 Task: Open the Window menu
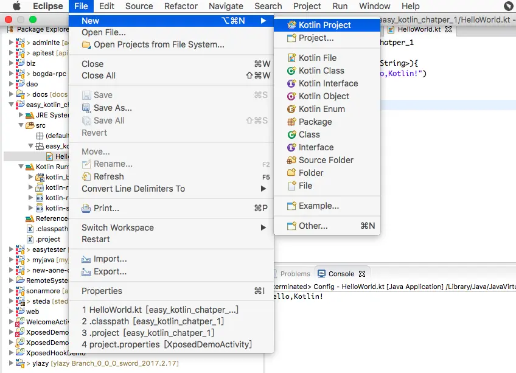(x=374, y=6)
